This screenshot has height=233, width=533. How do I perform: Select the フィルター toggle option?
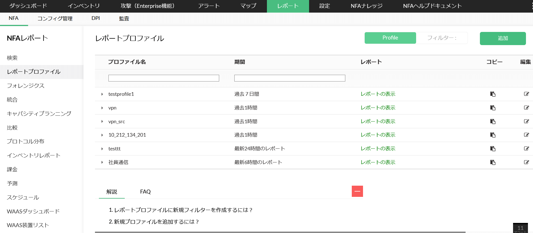click(441, 38)
